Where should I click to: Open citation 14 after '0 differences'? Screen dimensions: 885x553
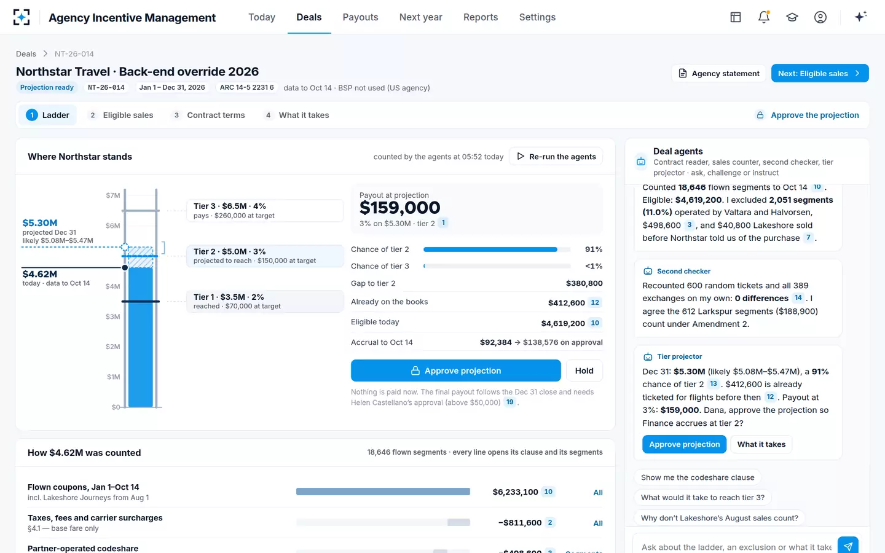(798, 298)
